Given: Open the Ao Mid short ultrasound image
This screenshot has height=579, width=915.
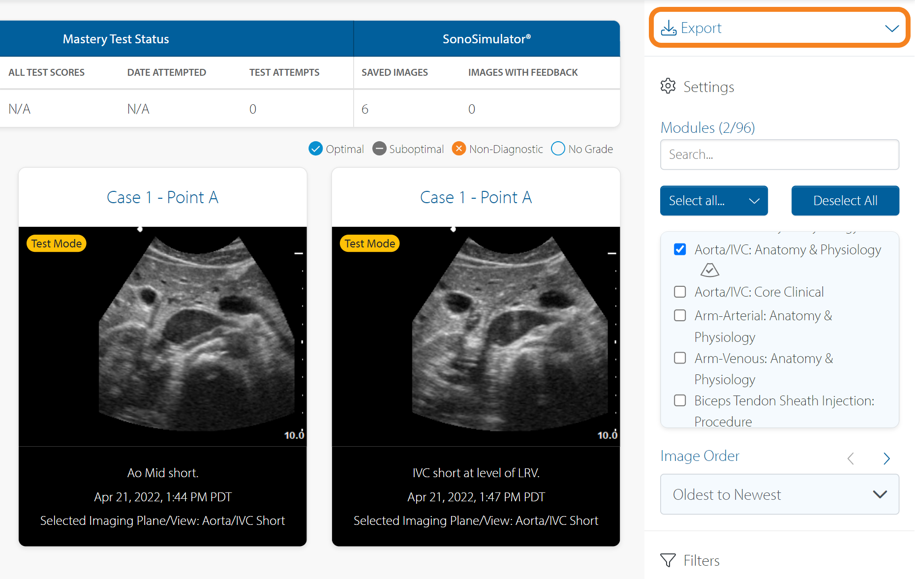Looking at the screenshot, I should coord(162,336).
